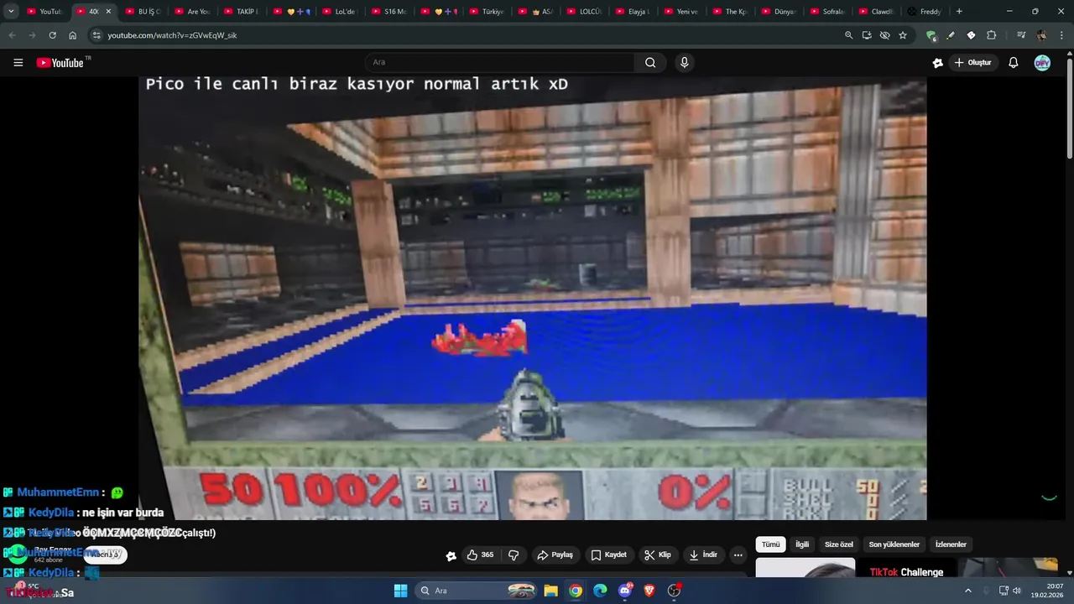Click the browser address bar URL

coord(172,35)
